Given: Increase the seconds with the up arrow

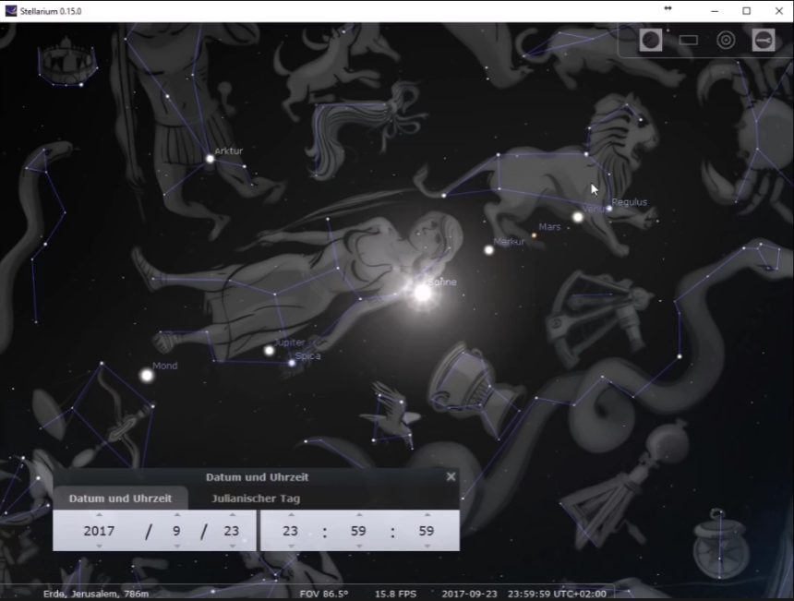Looking at the screenshot, I should pos(427,514).
